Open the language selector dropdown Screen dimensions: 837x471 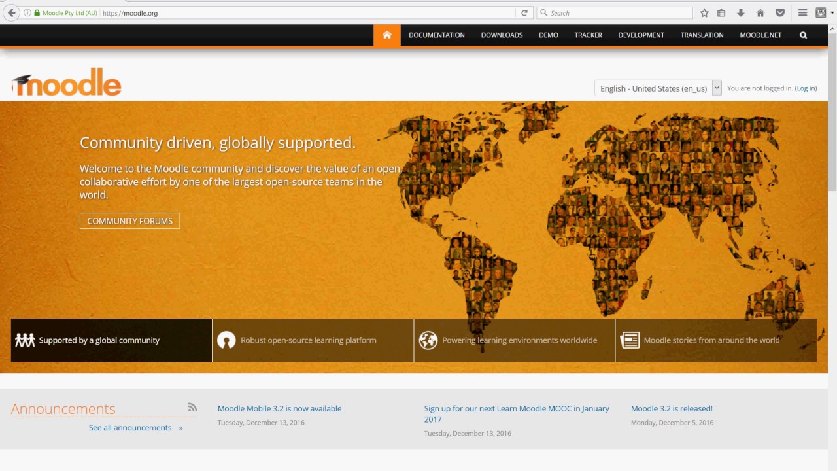click(x=658, y=88)
